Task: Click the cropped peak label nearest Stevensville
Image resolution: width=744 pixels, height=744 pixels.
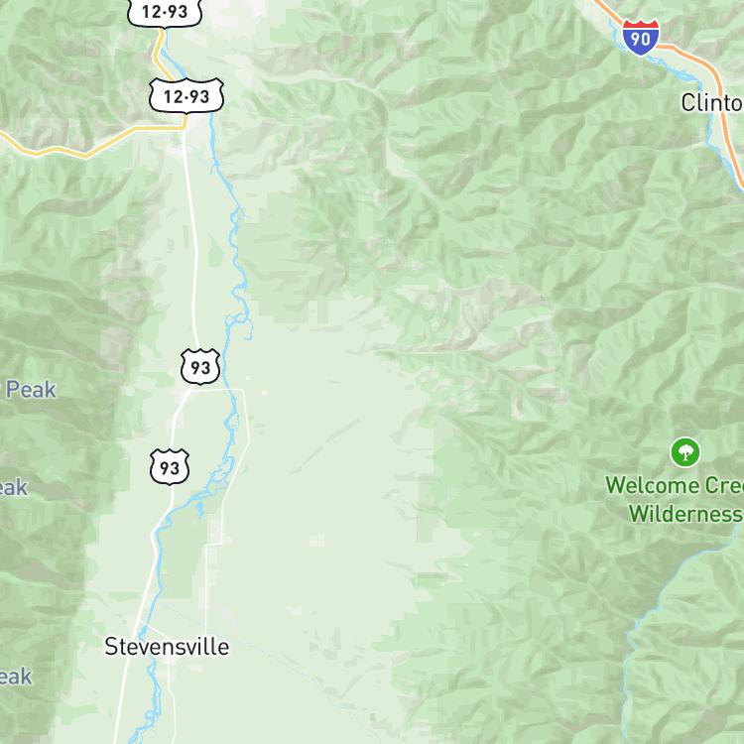Action: click(x=16, y=677)
